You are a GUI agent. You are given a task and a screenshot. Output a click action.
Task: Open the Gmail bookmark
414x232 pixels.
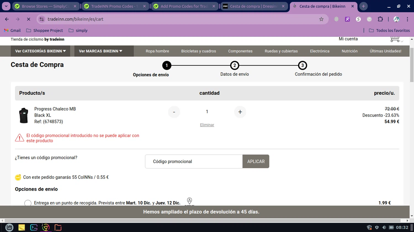tap(12, 30)
